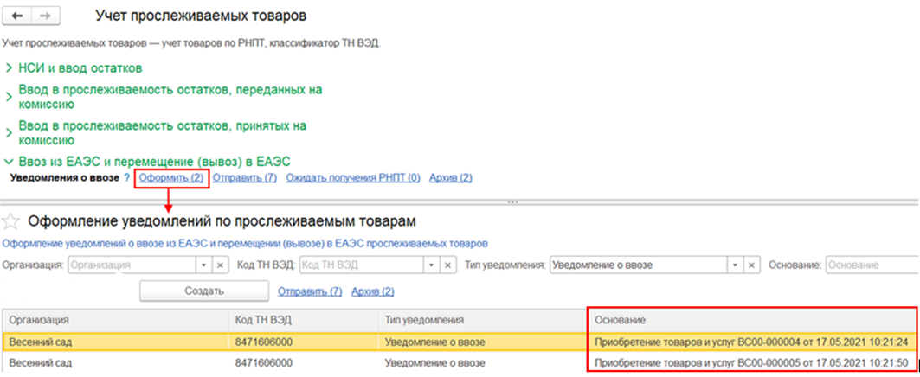Clear the Организация filter with X
This screenshot has width=920, height=377.
220,265
